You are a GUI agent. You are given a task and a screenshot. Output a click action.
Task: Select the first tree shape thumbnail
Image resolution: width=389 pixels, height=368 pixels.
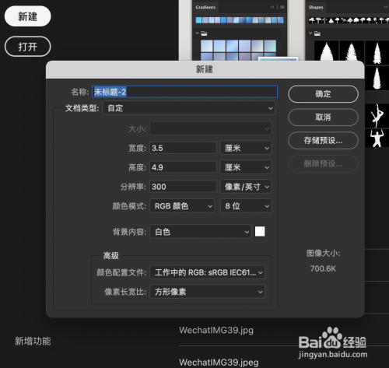[327, 51]
